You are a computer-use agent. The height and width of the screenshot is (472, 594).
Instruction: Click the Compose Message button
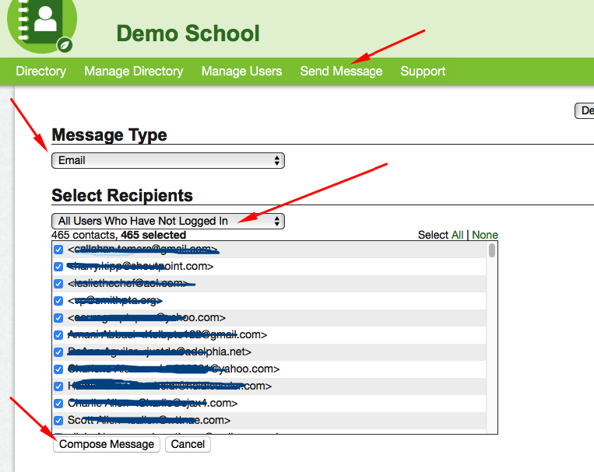coord(107,444)
